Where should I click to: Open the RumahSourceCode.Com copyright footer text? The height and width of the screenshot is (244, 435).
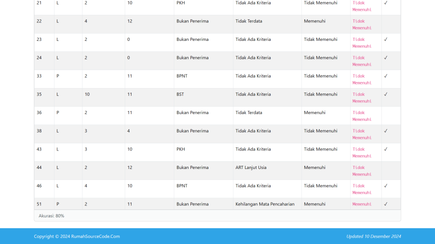point(77,236)
